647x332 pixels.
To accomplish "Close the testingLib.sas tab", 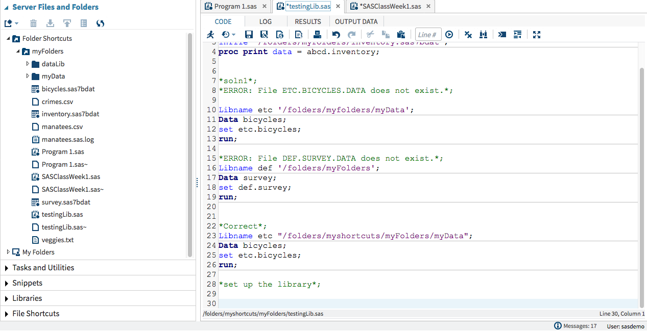I will [338, 6].
